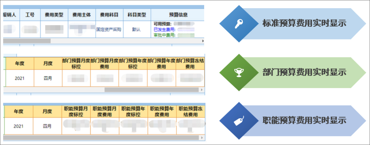
Task: Click the 费用主体 column header
Action: [x=82, y=15]
